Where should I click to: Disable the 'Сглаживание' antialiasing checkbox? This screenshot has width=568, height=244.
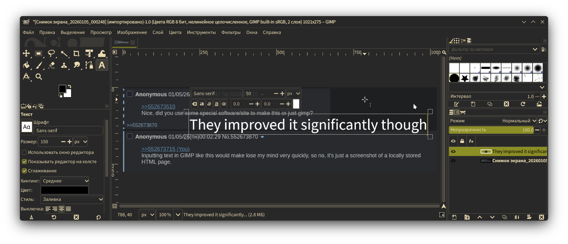[x=24, y=171]
